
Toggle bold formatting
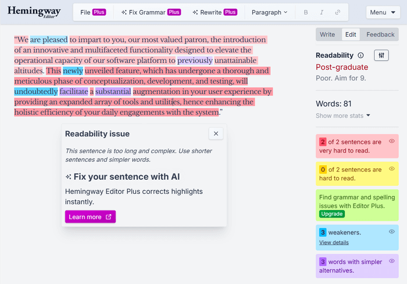click(x=306, y=12)
